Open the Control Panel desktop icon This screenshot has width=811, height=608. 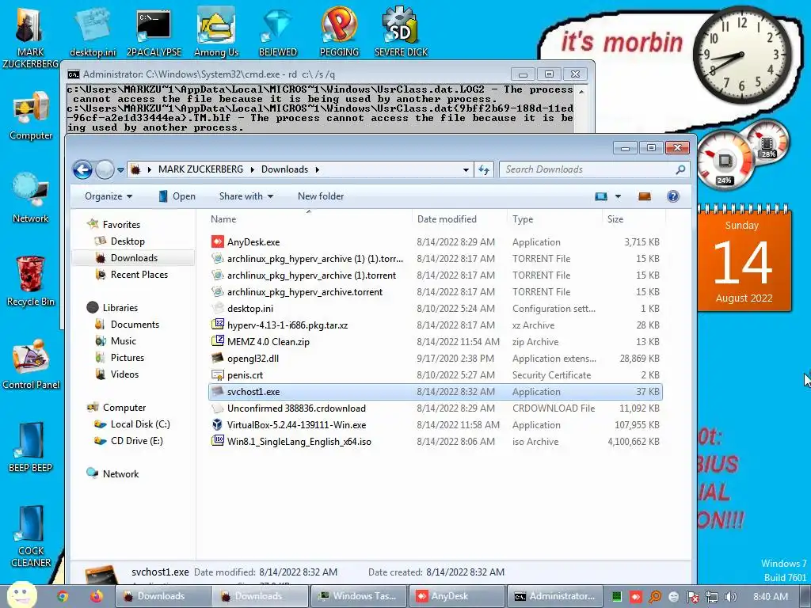point(31,364)
